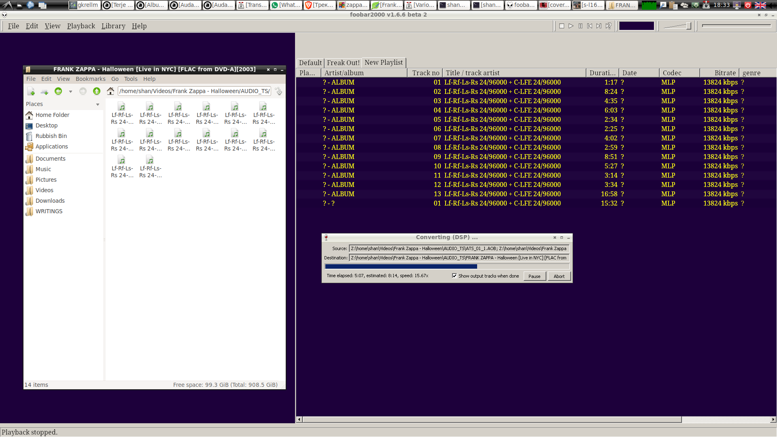Select playlist row with duration 15:32
Image resolution: width=777 pixels, height=437 pixels.
click(x=536, y=203)
